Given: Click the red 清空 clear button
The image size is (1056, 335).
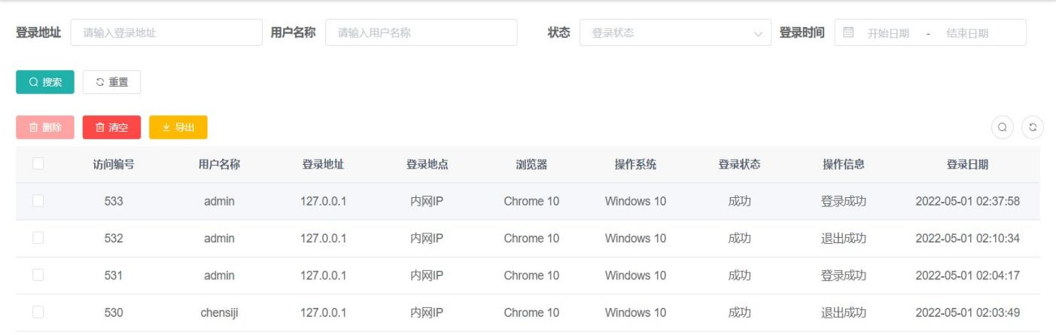Looking at the screenshot, I should click(x=111, y=127).
